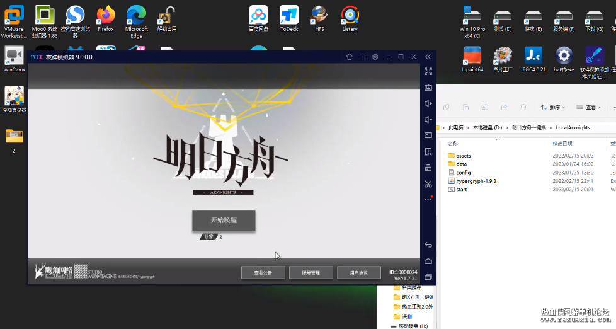Open 原神登录器 desktop shortcut
The image size is (616, 329).
pos(14,99)
